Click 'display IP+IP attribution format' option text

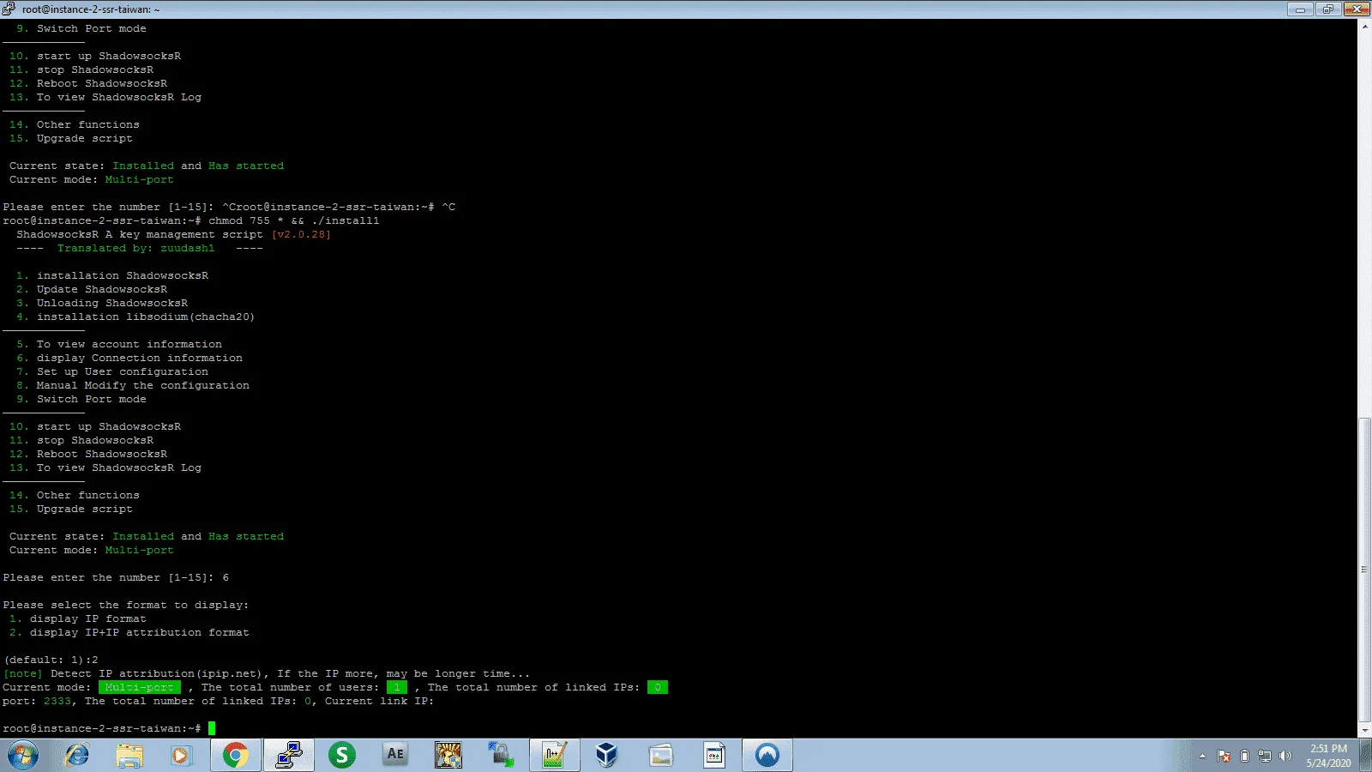point(140,632)
